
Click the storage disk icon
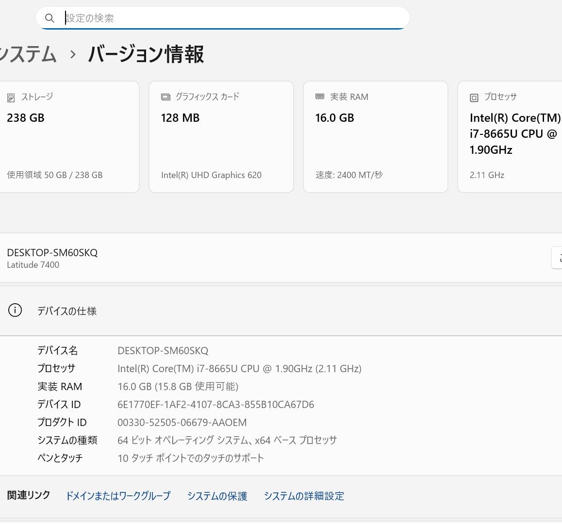pos(11,98)
